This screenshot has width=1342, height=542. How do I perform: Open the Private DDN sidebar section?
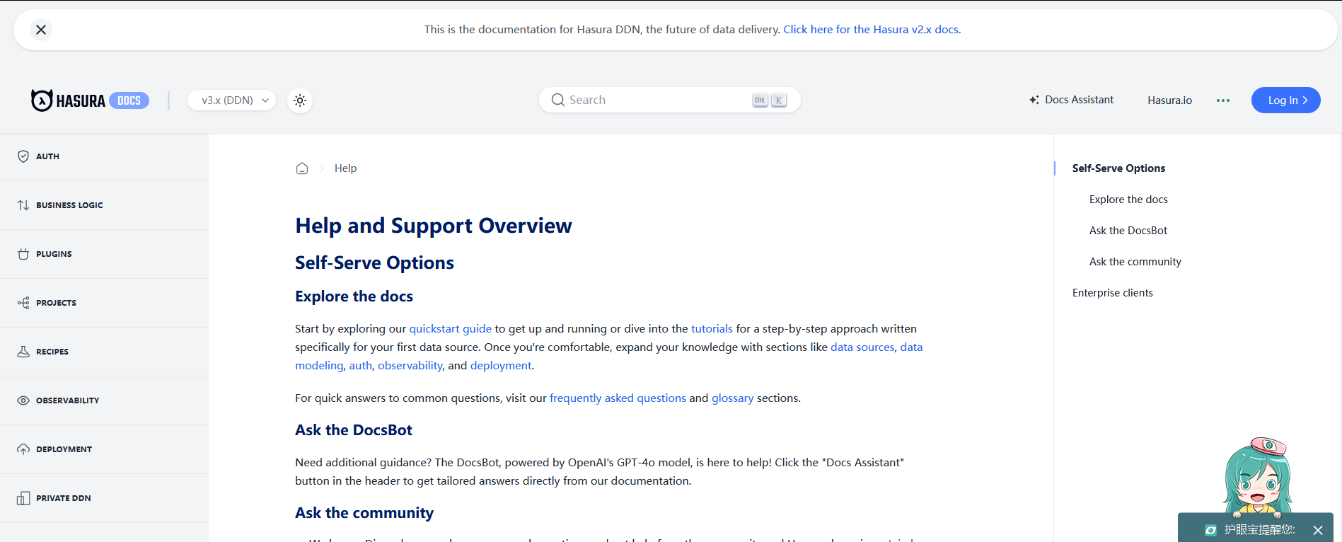click(x=104, y=498)
